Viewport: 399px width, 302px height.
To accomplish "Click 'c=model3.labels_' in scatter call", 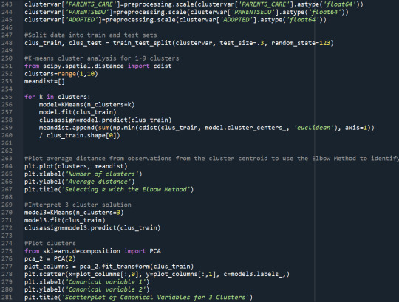I will click(x=254, y=274).
